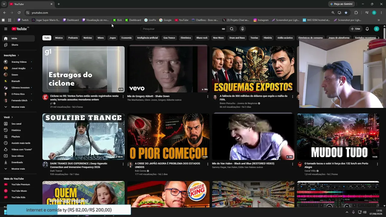Open the LivePix bookmark

[150, 20]
